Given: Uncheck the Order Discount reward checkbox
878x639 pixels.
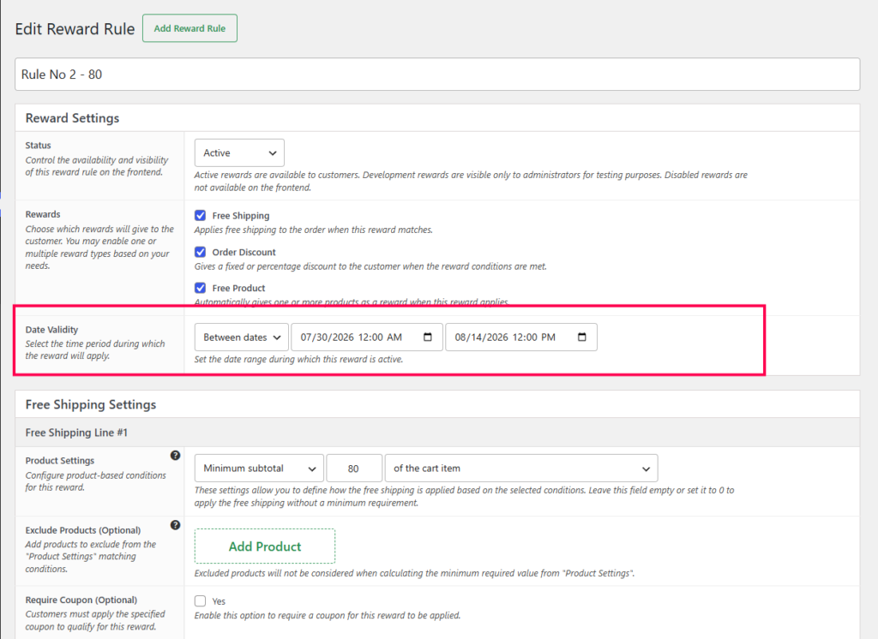Looking at the screenshot, I should [x=200, y=252].
